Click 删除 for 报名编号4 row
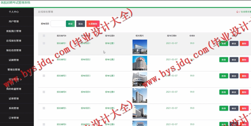The image size is (251, 126). [244, 92]
